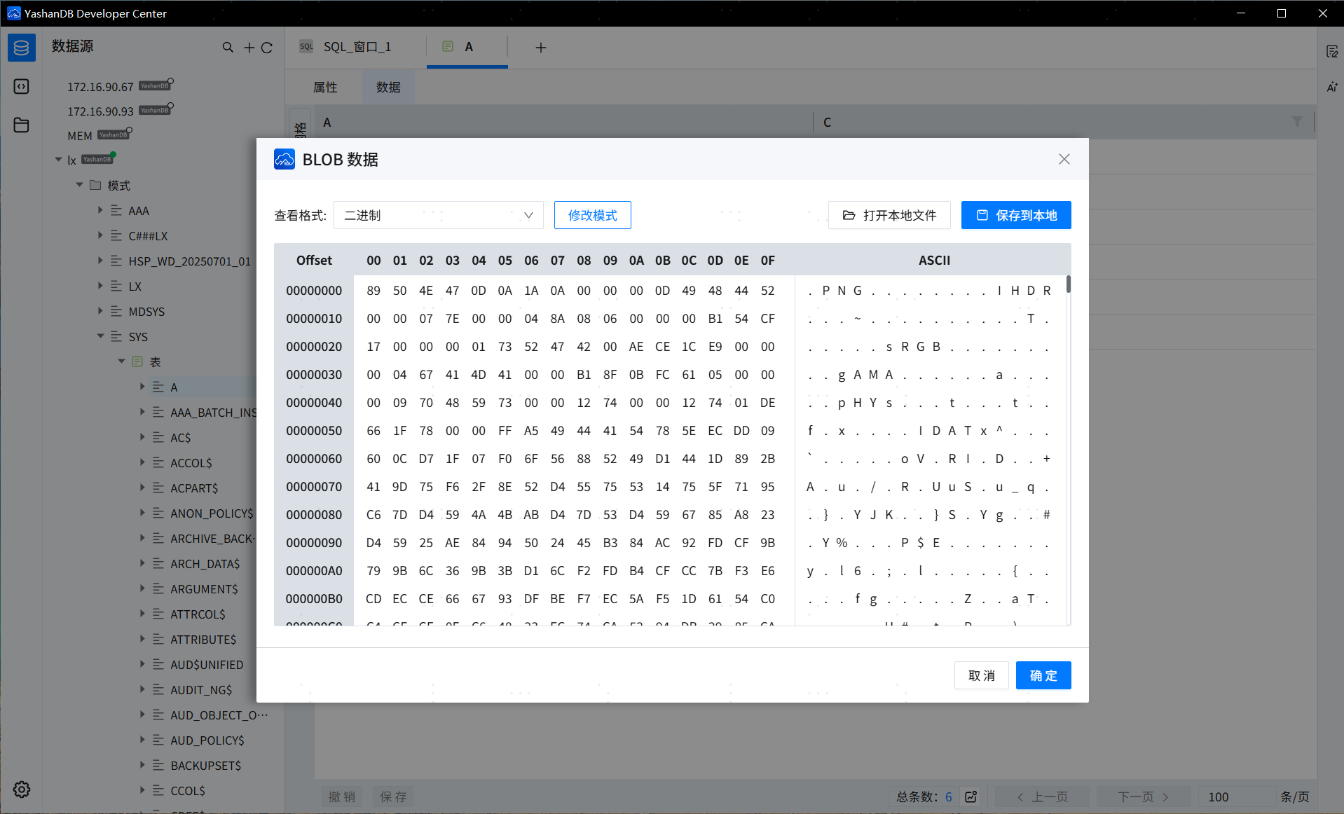Collapse the SYS schema node
The width and height of the screenshot is (1344, 814).
(x=100, y=336)
